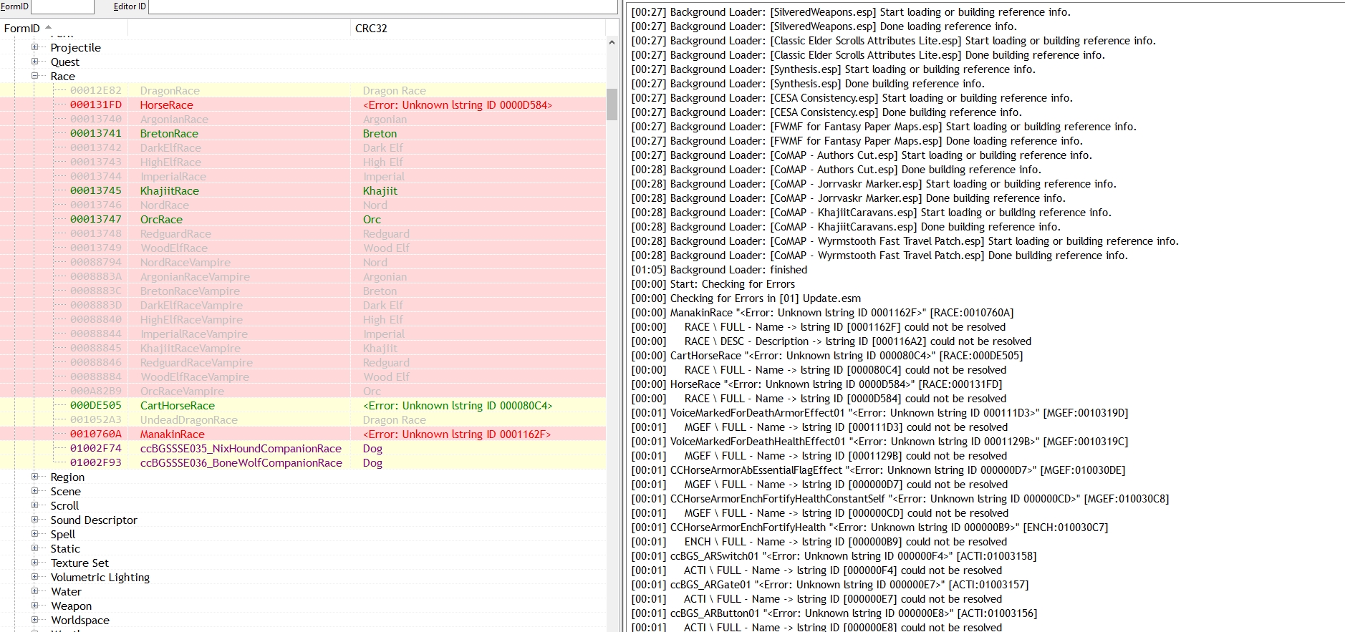Viewport: 1345px width, 632px height.
Task: Click the ccBGS_ARGate01 log entry
Action: coord(829,585)
